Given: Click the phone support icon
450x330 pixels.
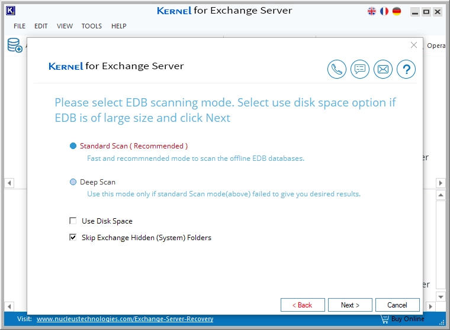Looking at the screenshot, I should (337, 69).
